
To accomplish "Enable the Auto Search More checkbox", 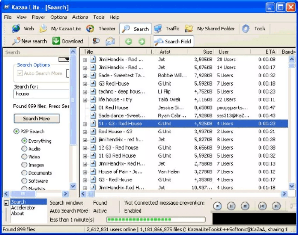I will [x=20, y=73].
